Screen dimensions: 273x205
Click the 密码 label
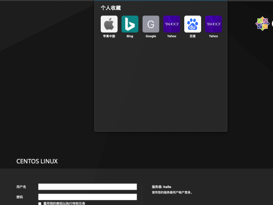pyautogui.click(x=19, y=197)
